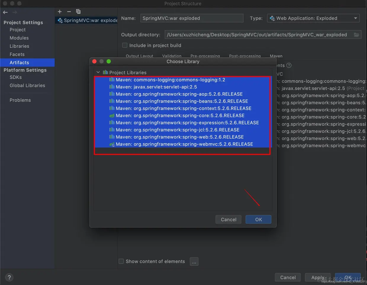Click the Output Layout help question icon

click(x=289, y=65)
